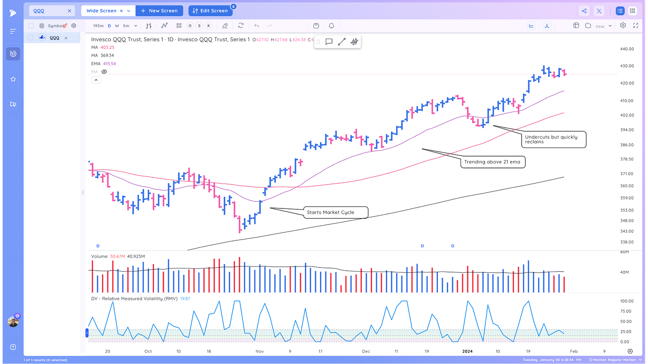Open the gear icon left of Symbol

[42, 26]
